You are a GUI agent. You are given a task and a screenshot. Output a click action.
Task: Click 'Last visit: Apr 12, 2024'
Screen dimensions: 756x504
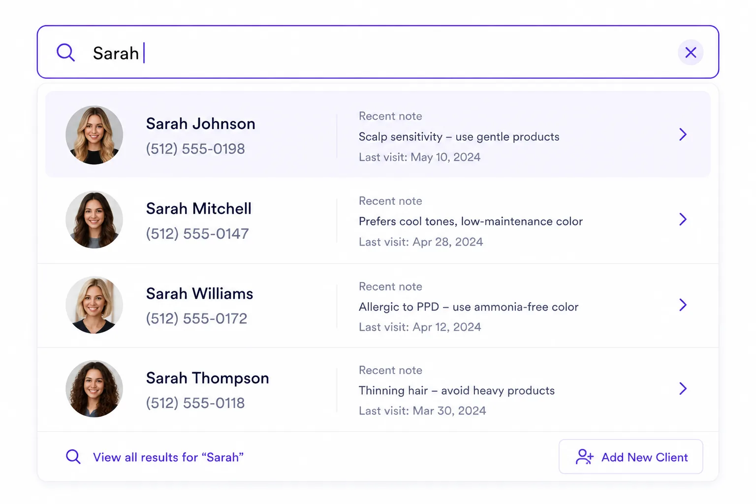(420, 327)
